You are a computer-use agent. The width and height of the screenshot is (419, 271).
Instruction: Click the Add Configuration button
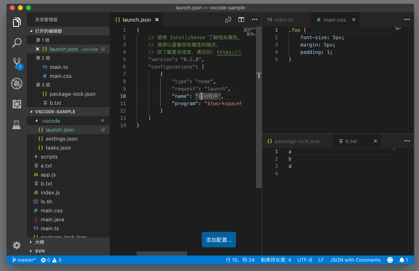click(x=218, y=240)
